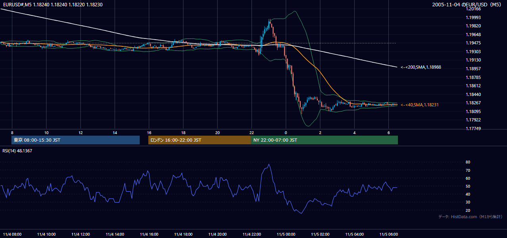Image resolution: width=507 pixels, height=238 pixels.
Task: Click the 1.19820 price axis label
Action: coord(472,26)
